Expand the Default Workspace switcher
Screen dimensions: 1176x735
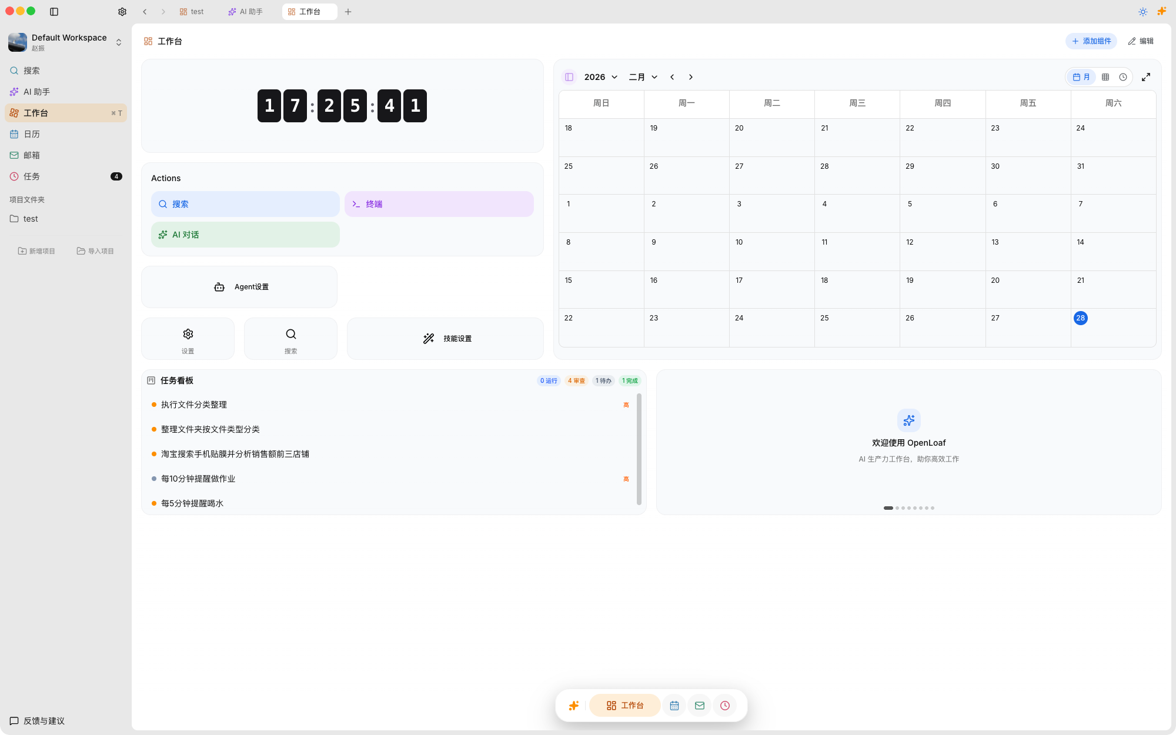click(118, 42)
